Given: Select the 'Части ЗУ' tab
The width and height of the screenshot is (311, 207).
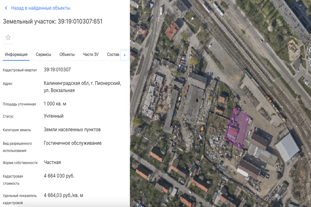Looking at the screenshot, I should 90,54.
